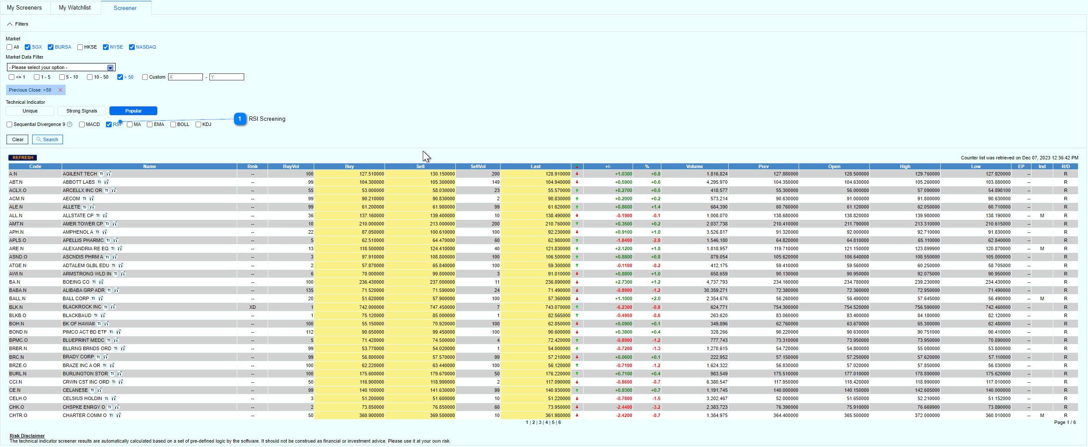Go to results page 6
1088x447 pixels.
pos(560,423)
